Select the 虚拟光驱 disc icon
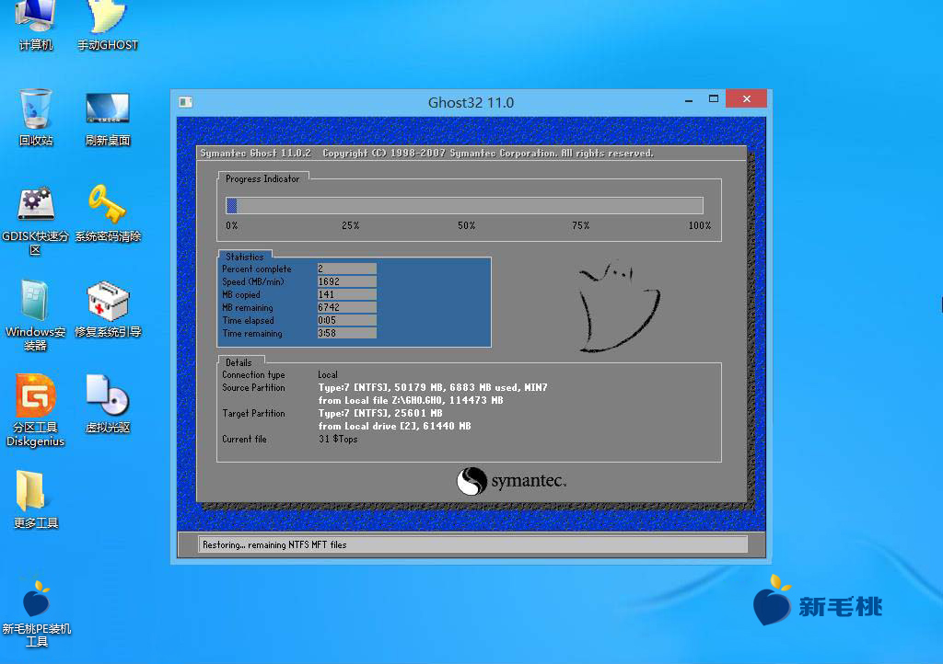Viewport: 943px width, 664px height. 108,404
